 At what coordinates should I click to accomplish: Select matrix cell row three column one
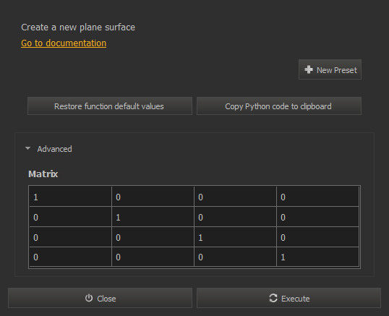click(70, 237)
